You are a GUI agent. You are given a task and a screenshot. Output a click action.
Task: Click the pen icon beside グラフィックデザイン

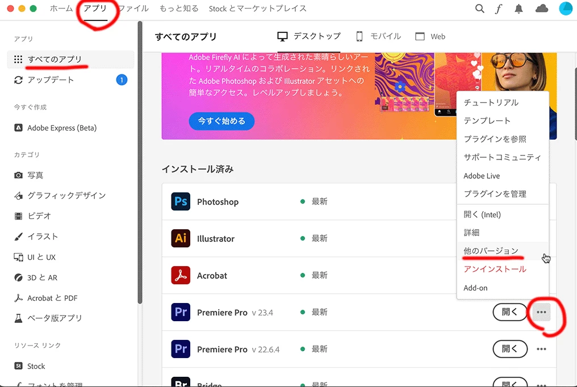point(18,196)
